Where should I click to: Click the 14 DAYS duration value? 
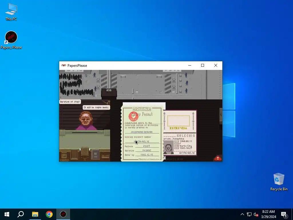coord(147,150)
